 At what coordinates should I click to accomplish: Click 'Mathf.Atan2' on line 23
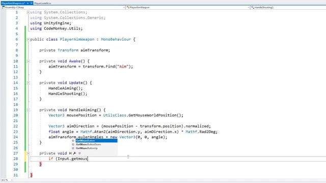[93, 132]
